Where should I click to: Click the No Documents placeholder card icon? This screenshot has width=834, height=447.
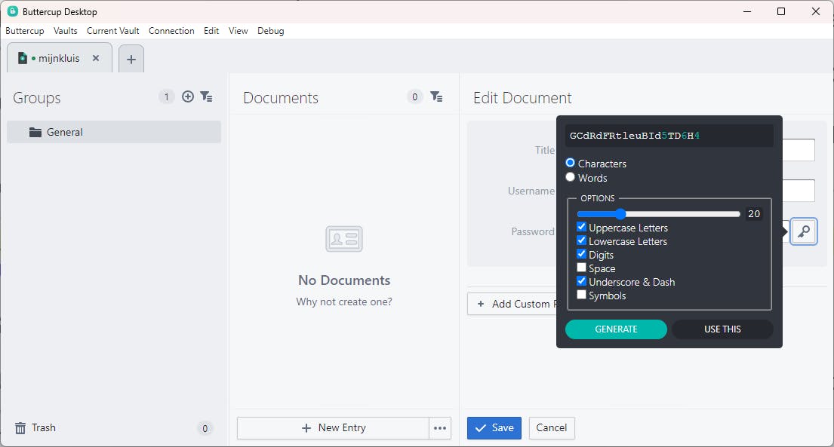coord(344,239)
